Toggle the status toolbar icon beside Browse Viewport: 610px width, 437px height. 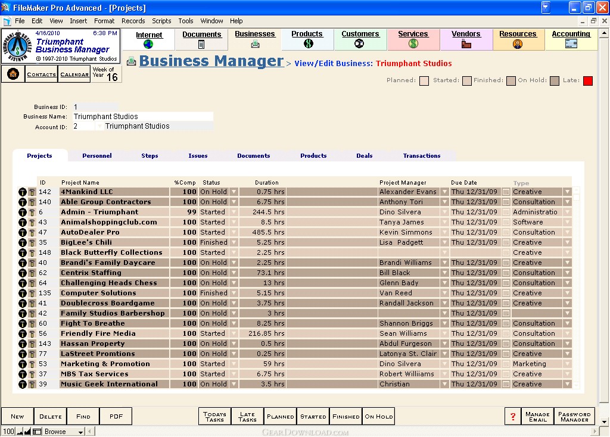(x=37, y=432)
